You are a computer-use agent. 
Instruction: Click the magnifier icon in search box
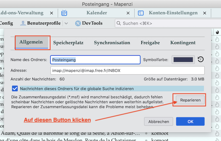click(118, 23)
